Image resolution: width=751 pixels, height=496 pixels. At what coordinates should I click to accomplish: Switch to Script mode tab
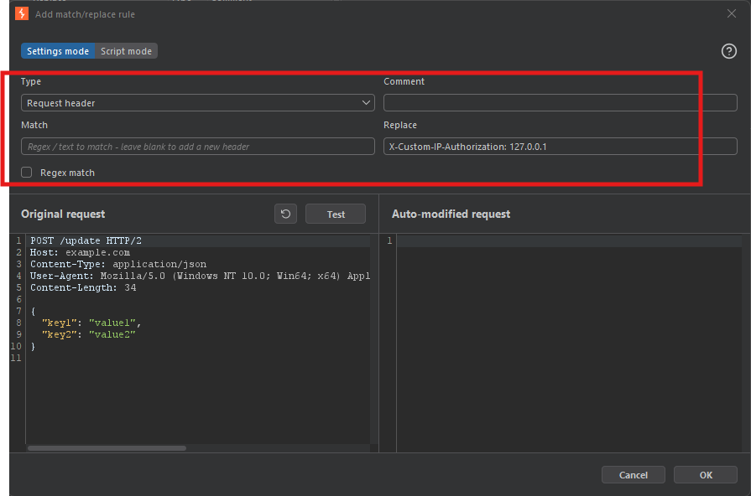[126, 51]
